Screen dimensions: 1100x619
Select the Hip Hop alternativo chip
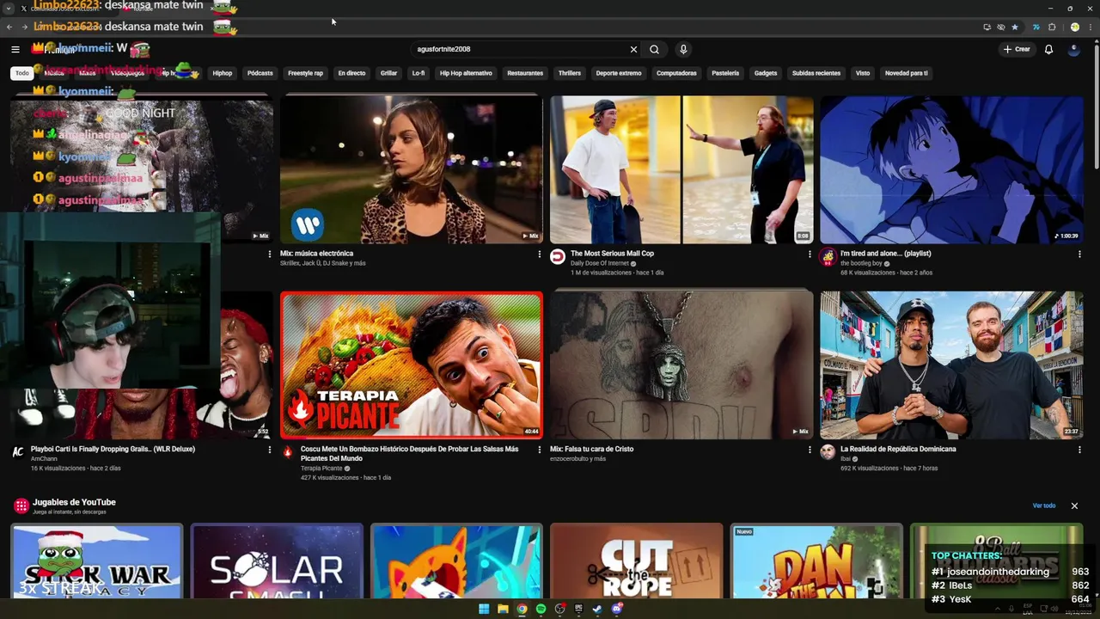coord(466,73)
